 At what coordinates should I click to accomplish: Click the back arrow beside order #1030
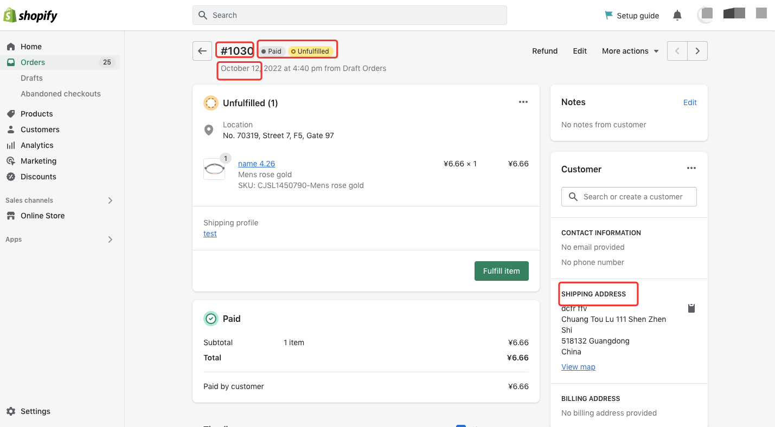pos(202,51)
